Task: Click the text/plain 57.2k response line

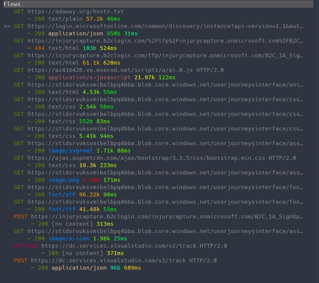Action: [x=73, y=19]
